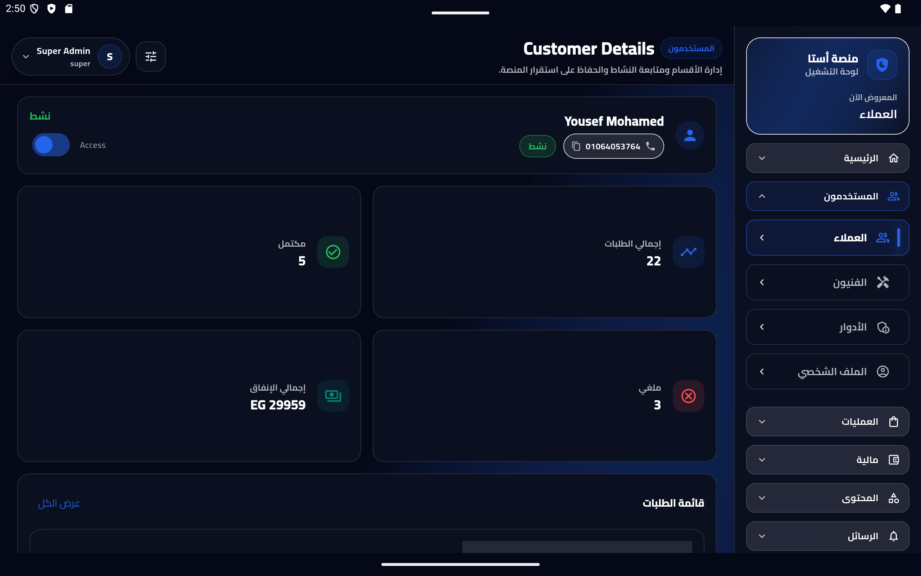Click the copy icon next to phone number
The width and height of the screenshot is (921, 576).
pos(576,146)
